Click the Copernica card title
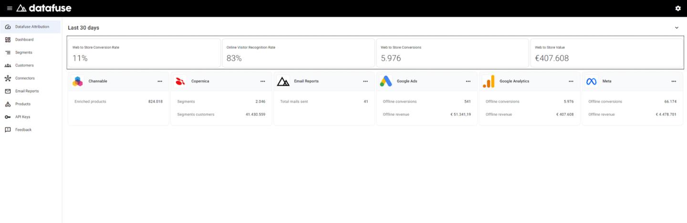 tap(200, 81)
